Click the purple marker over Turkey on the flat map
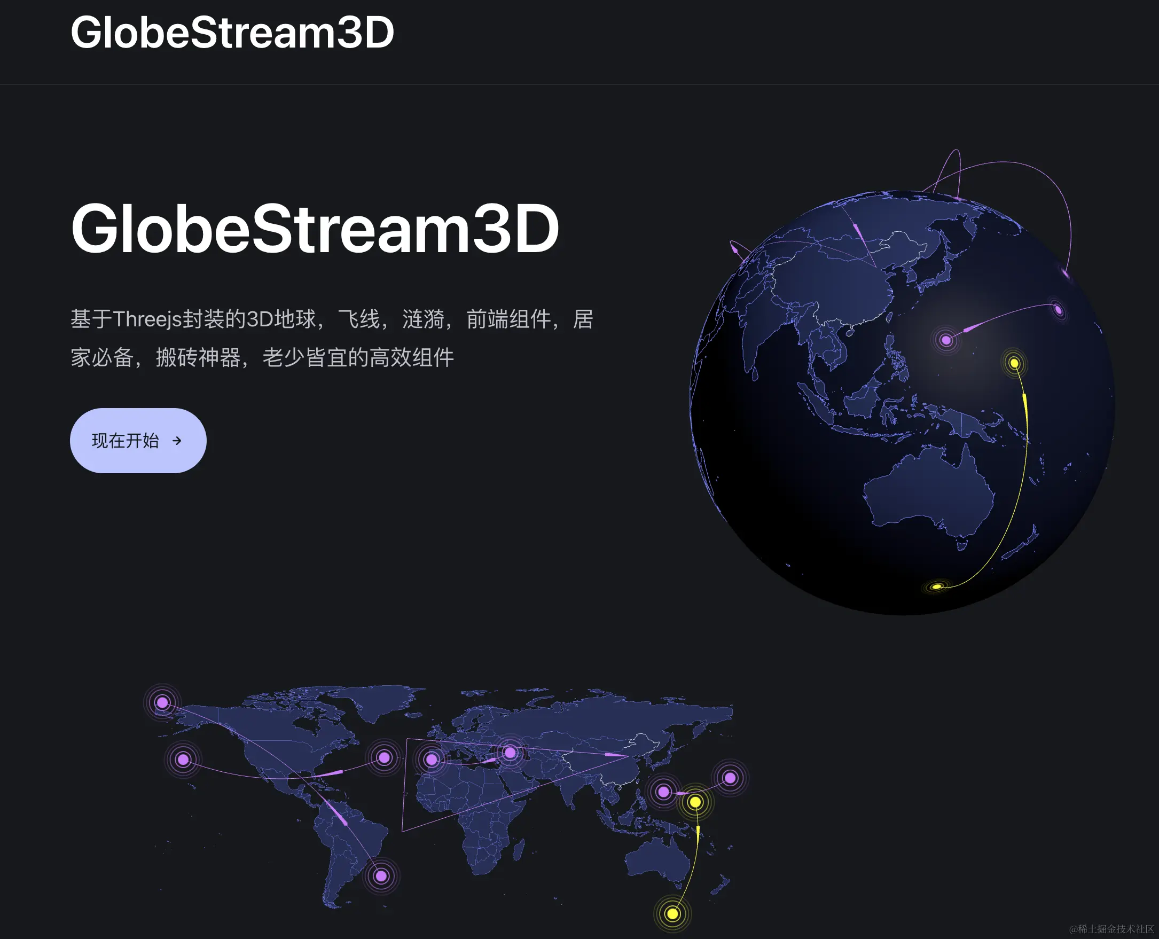This screenshot has width=1159, height=939. pos(510,753)
